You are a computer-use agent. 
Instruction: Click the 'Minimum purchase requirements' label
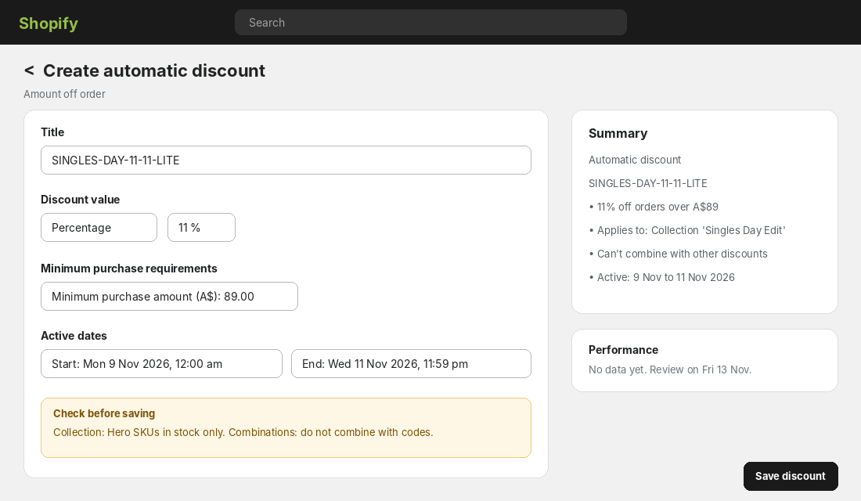(129, 268)
